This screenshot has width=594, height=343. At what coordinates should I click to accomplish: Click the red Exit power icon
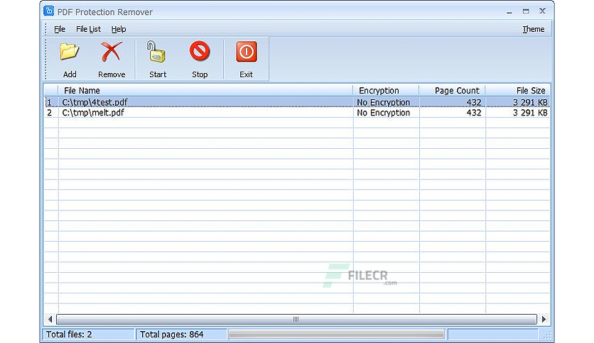[x=247, y=52]
